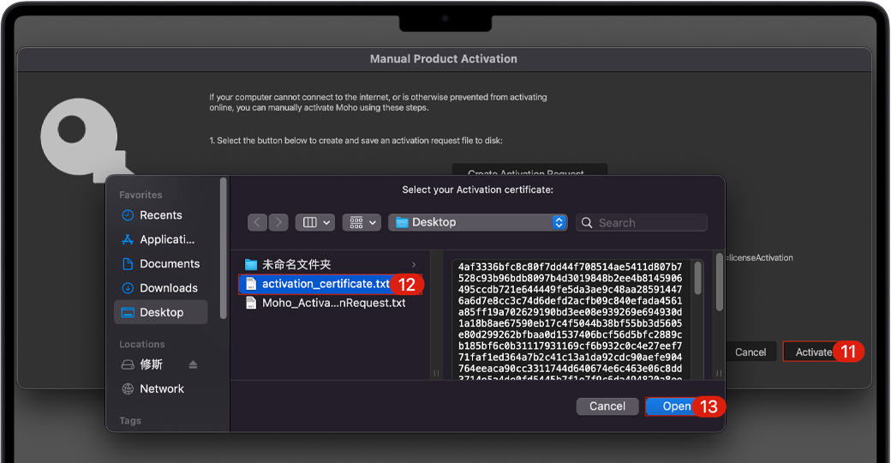
Task: Select Applications in the Favorites sidebar
Action: (x=161, y=239)
